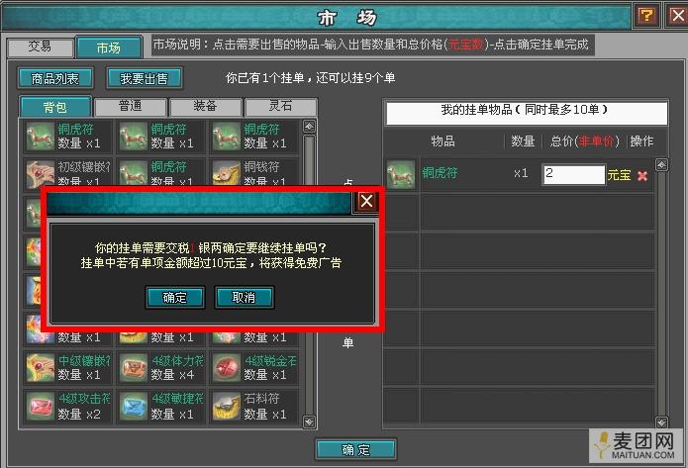688x468 pixels.
Task: Select the 铜钱符 item icon in backpack
Action: pyautogui.click(x=226, y=174)
